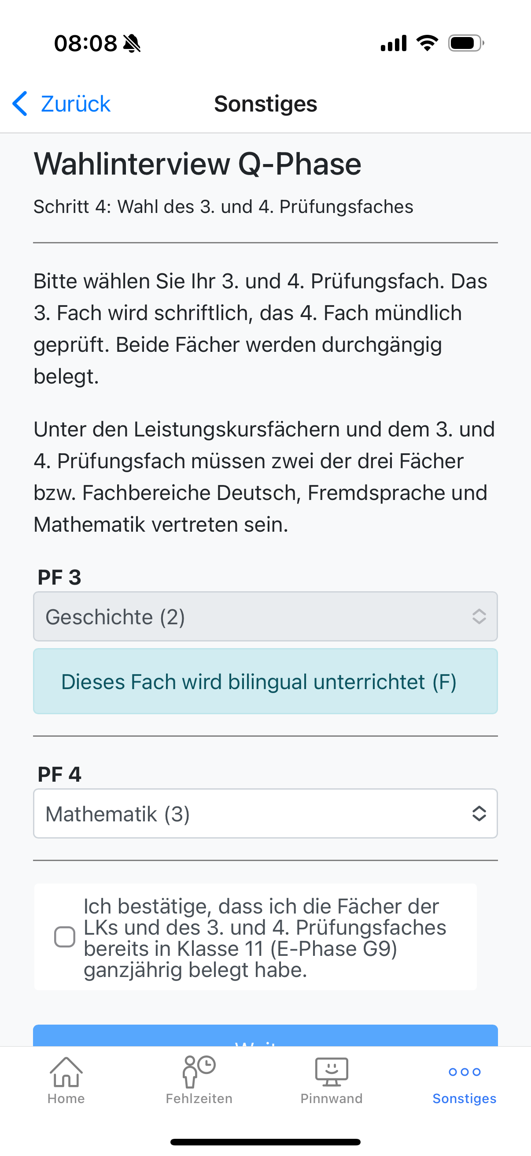Open the PF 3 Geschichte dropdown
The image size is (531, 1156).
pyautogui.click(x=265, y=617)
